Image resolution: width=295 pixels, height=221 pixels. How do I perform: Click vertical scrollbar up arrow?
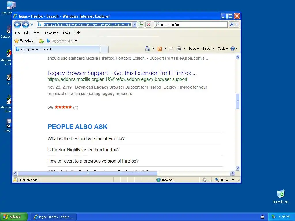click(x=237, y=57)
